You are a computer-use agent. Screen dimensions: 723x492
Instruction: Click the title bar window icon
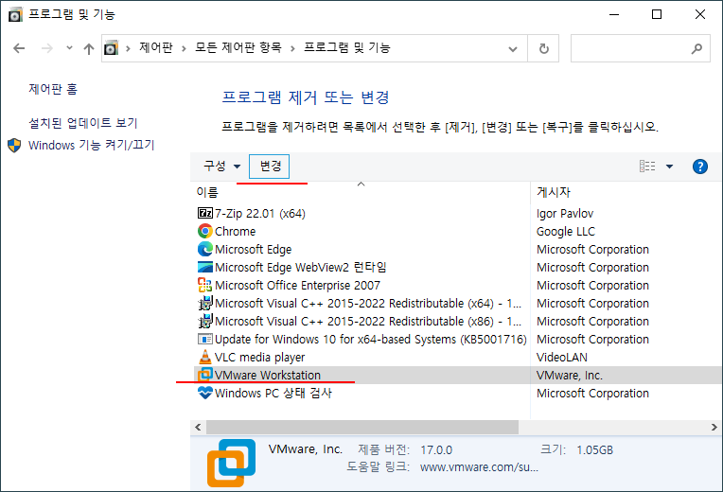(x=15, y=15)
